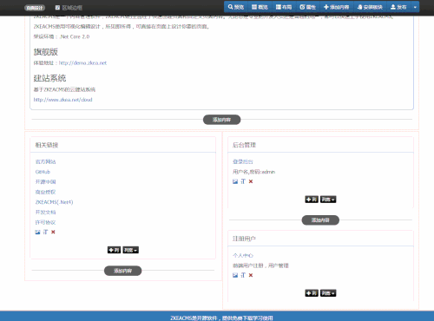Click the +列 button in 后台管理 widget

312,200
